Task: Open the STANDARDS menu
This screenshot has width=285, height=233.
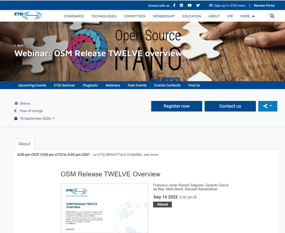Action: click(73, 16)
